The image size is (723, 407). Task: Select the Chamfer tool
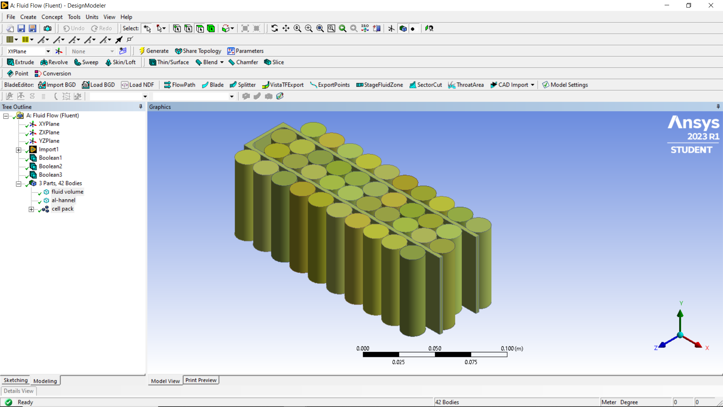[x=243, y=62]
